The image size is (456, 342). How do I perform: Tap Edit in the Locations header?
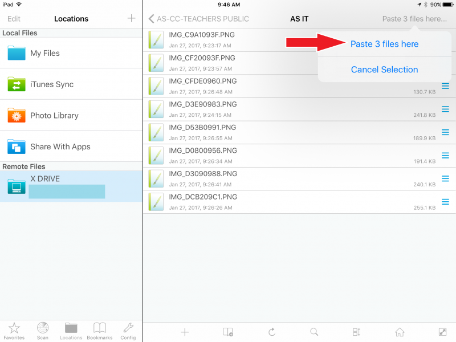pos(13,19)
